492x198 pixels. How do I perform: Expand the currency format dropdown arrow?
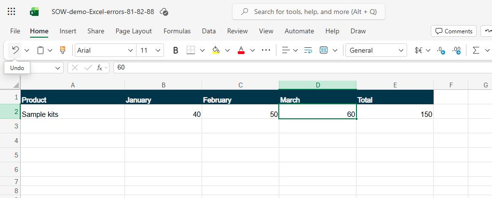click(x=428, y=50)
